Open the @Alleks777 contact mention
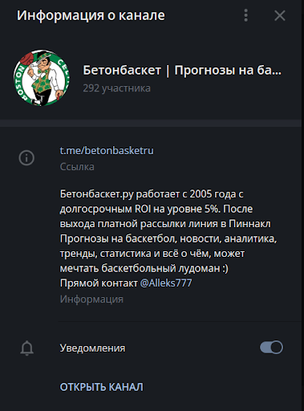304x411 pixels. pos(166,283)
